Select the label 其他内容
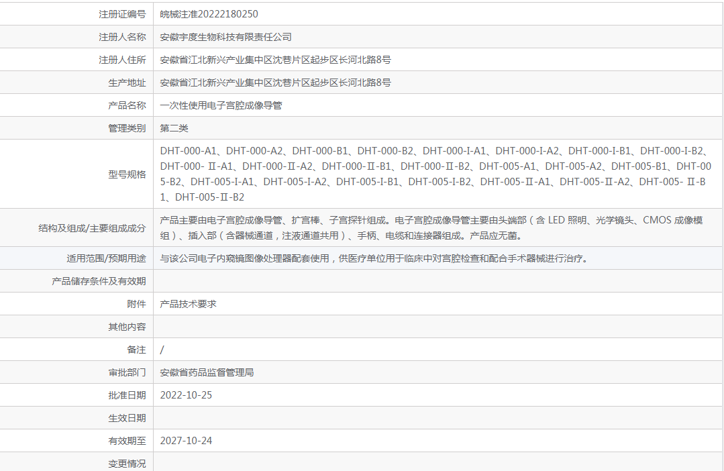The image size is (724, 471). (x=127, y=327)
